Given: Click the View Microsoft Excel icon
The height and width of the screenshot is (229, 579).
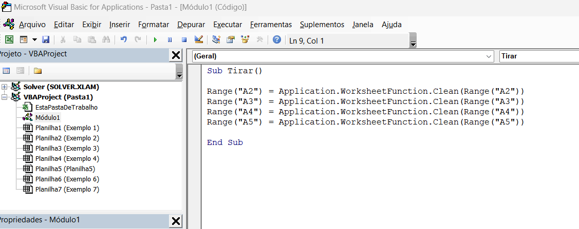Looking at the screenshot, I should 9,40.
